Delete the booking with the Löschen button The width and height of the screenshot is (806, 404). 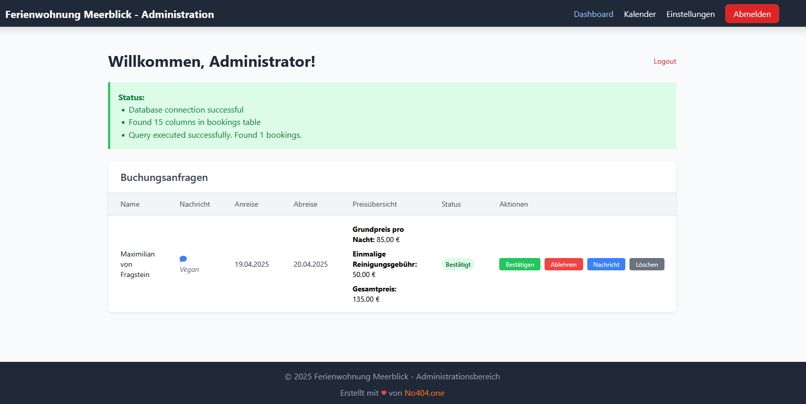(x=646, y=264)
